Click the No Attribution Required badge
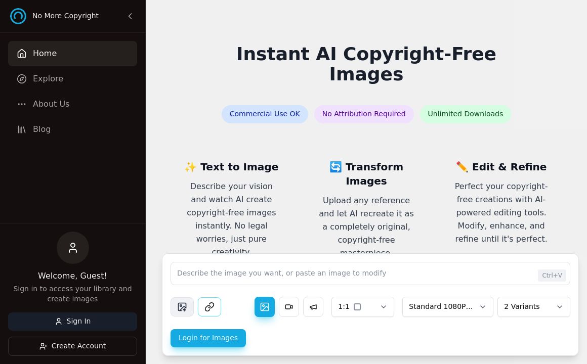Image resolution: width=587 pixels, height=364 pixels. click(x=364, y=114)
